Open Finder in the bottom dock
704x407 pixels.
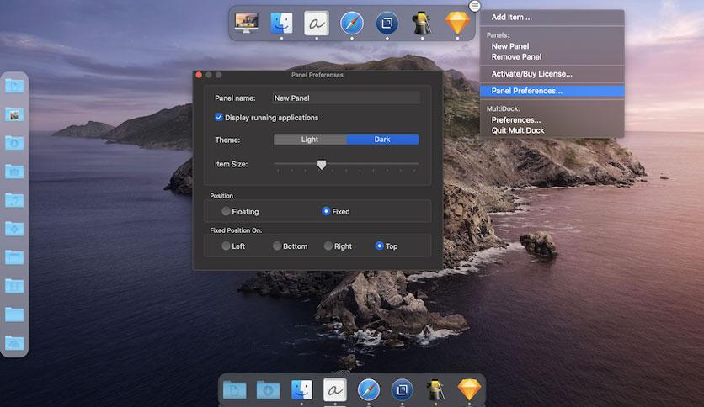(301, 390)
